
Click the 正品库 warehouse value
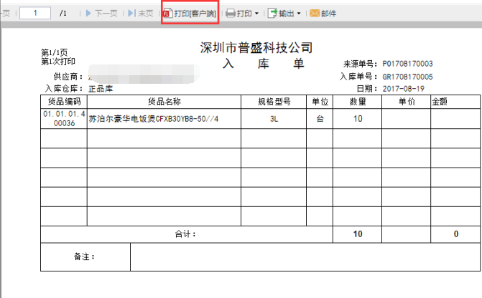pyautogui.click(x=101, y=89)
